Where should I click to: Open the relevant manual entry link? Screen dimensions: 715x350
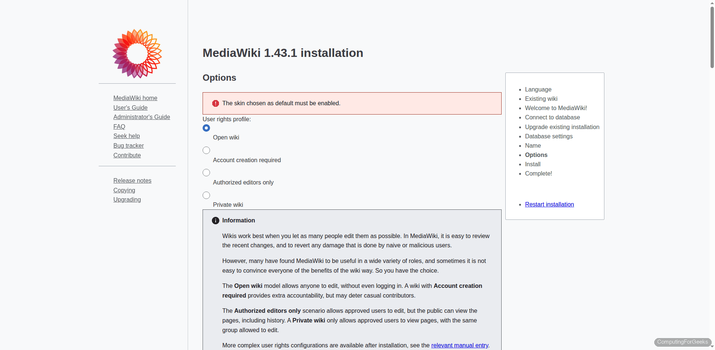pos(460,345)
